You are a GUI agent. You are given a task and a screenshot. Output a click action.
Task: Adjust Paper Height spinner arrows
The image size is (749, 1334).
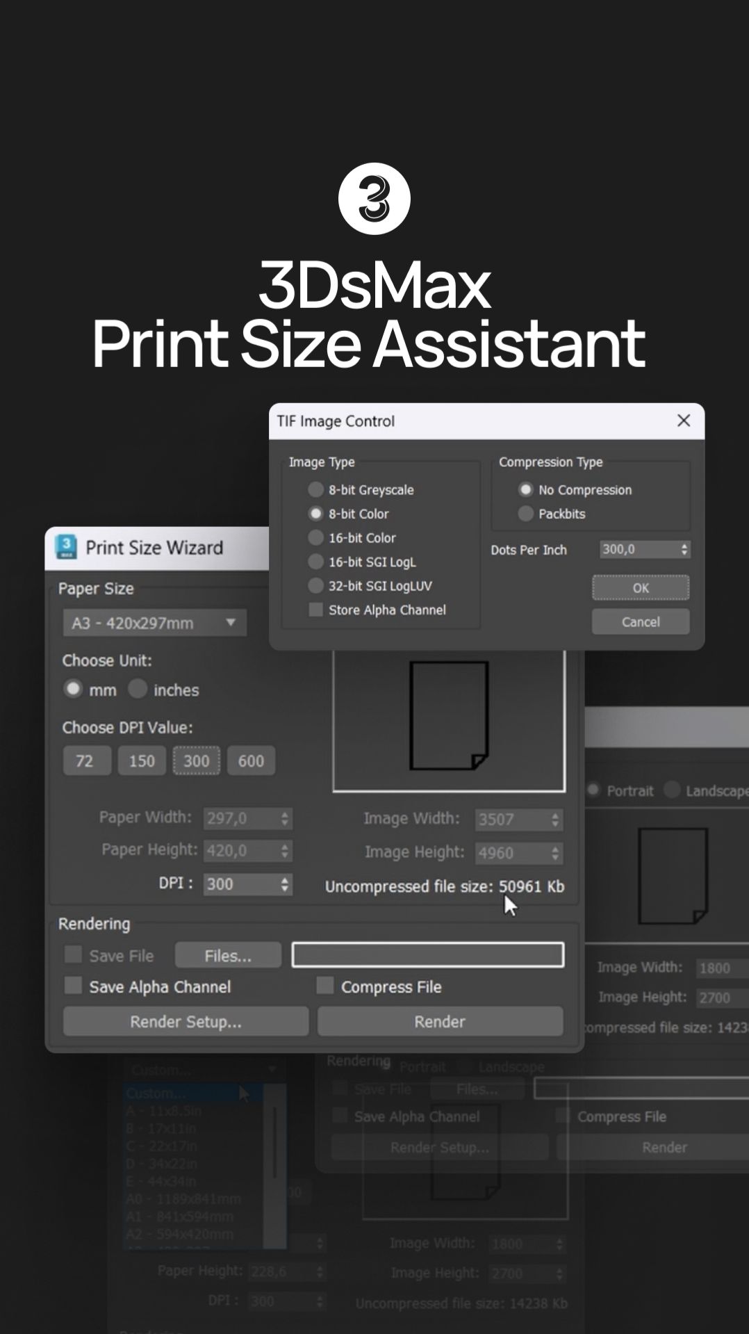click(285, 850)
